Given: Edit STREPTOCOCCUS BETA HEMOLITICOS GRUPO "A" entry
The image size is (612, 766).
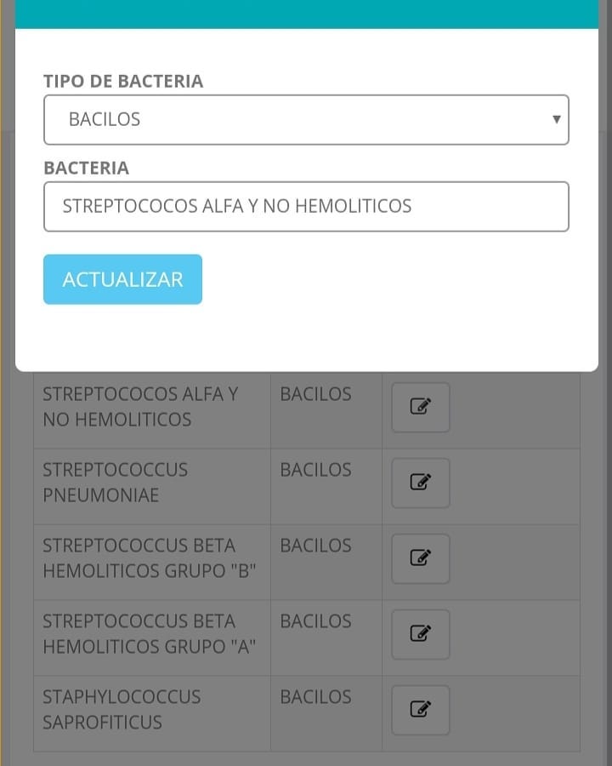Looking at the screenshot, I should (x=420, y=634).
